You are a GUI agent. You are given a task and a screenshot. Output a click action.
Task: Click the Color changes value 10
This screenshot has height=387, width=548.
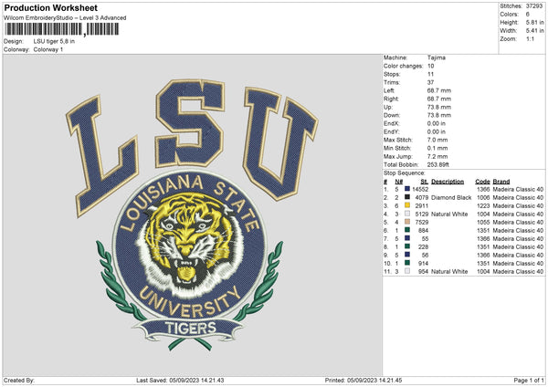pos(430,66)
